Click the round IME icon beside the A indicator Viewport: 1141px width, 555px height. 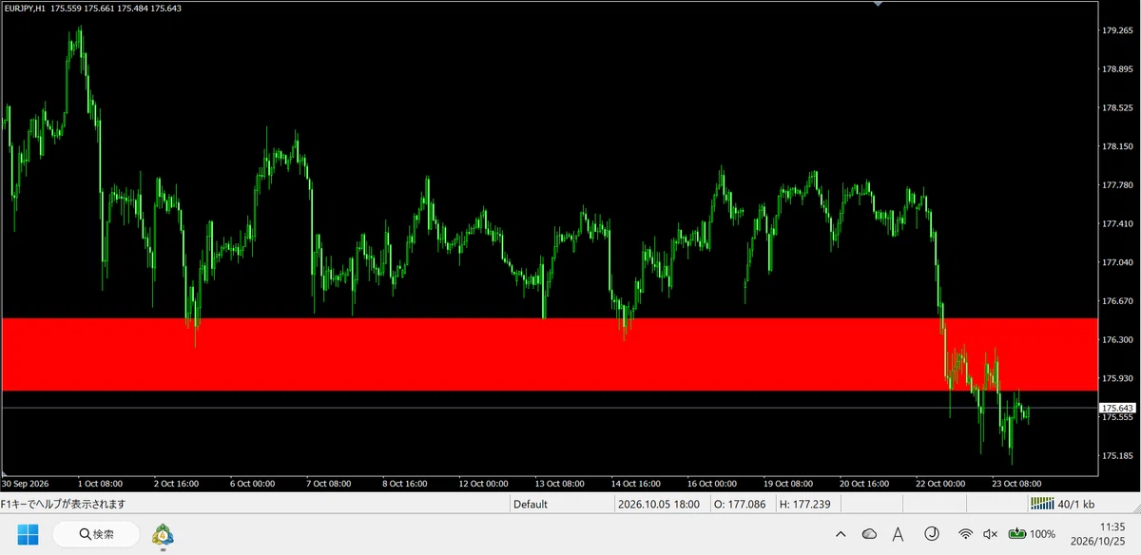(x=932, y=534)
